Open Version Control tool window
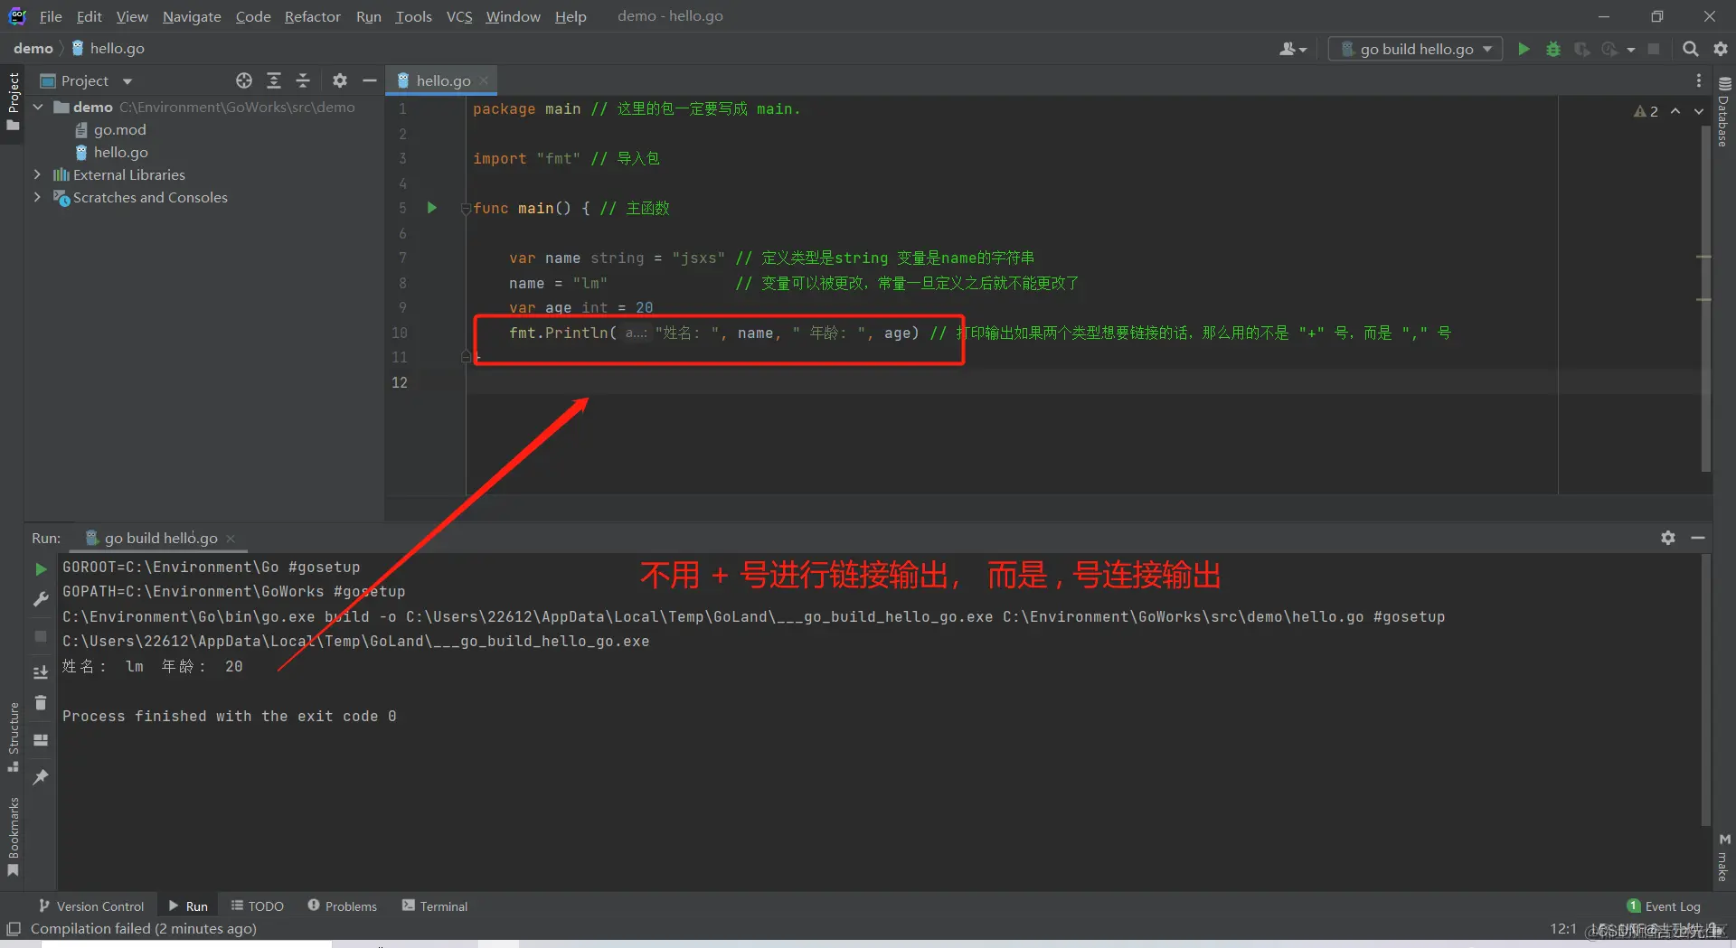The height and width of the screenshot is (948, 1736). coord(91,906)
